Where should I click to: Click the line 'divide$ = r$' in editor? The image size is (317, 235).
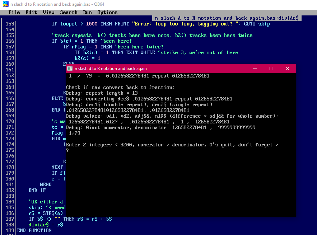click(x=46, y=225)
